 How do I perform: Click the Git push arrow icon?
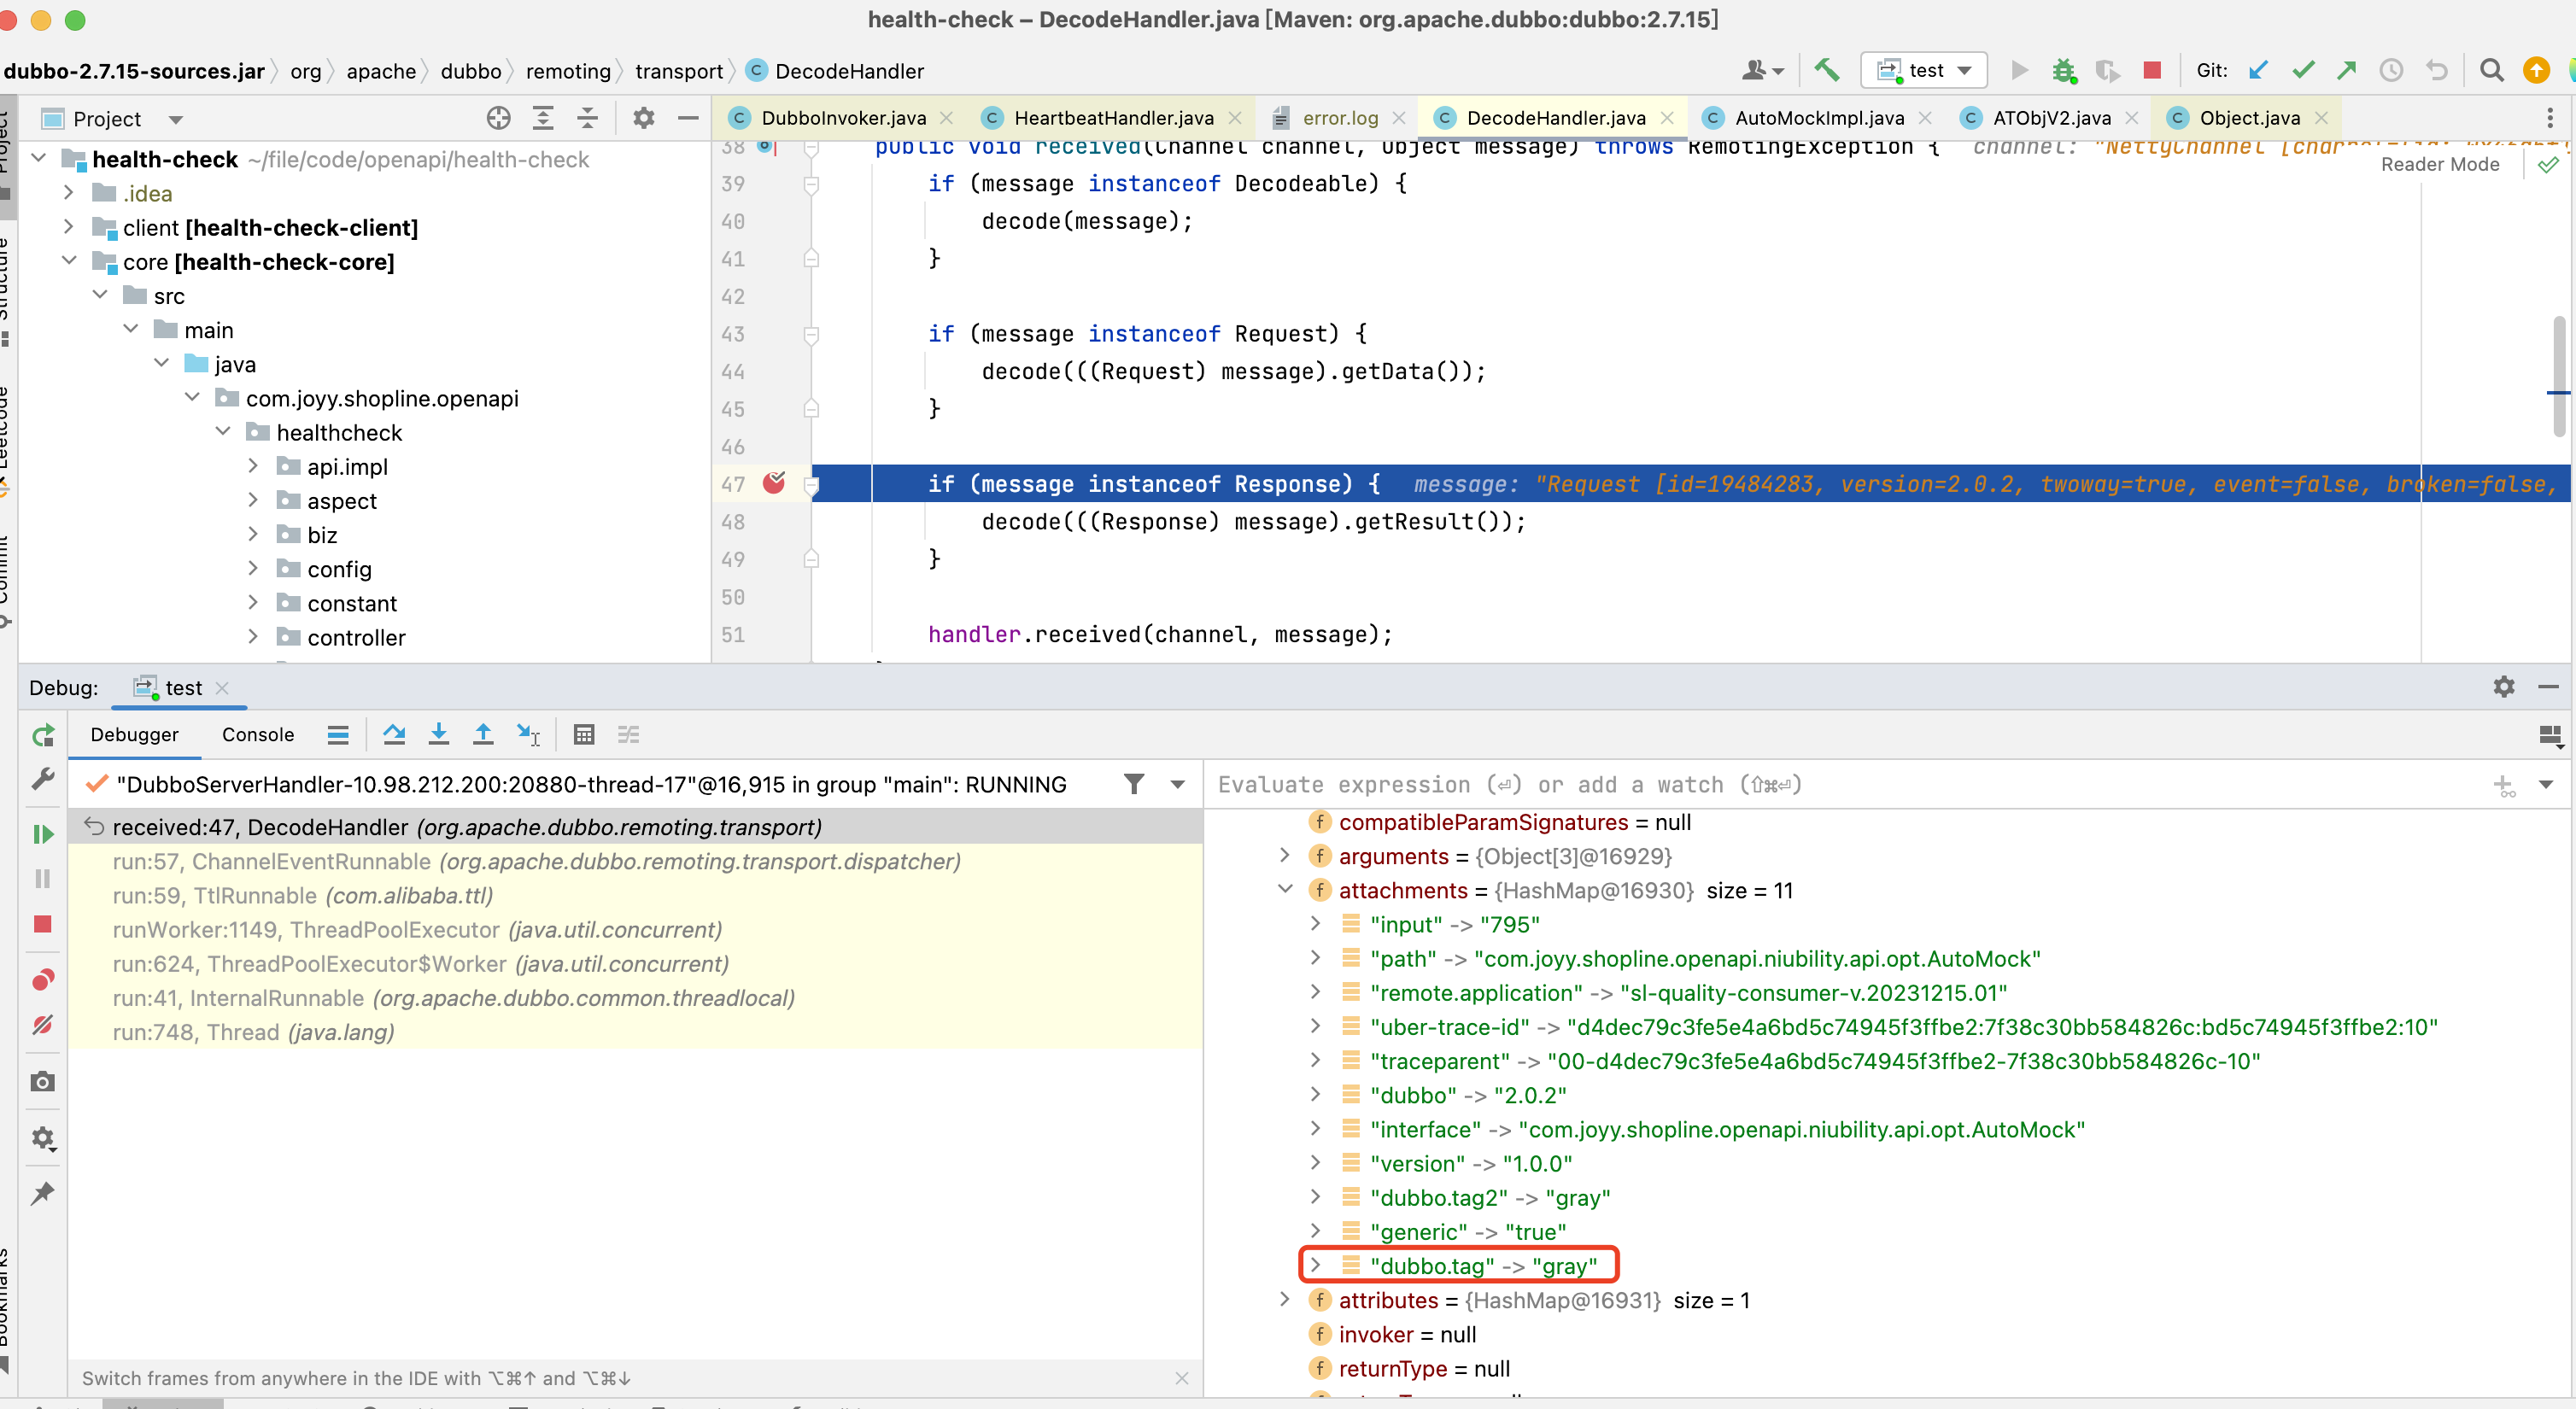(x=2346, y=70)
